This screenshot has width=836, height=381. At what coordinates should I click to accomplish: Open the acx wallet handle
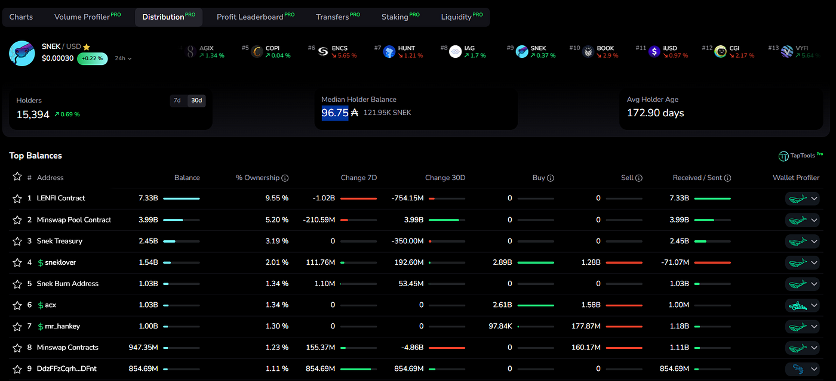tap(50, 305)
